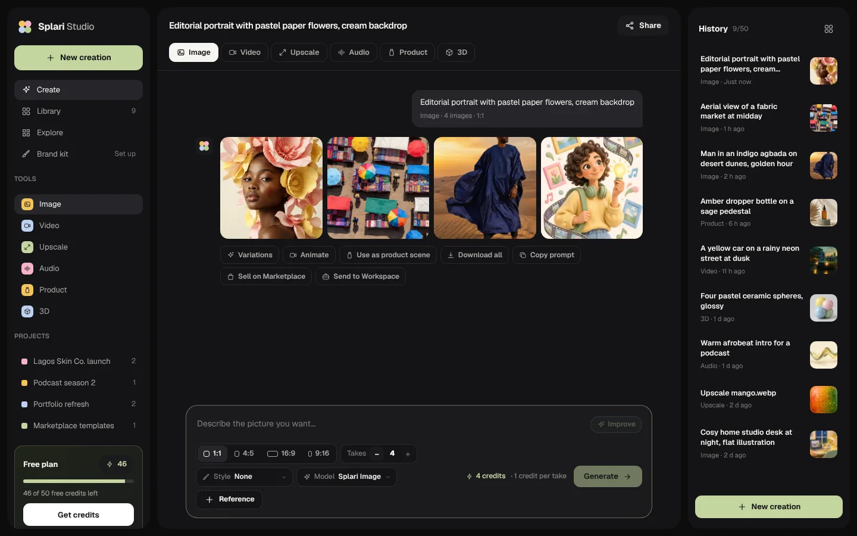The image size is (857, 536).
Task: Click the Share button
Action: [x=643, y=26]
